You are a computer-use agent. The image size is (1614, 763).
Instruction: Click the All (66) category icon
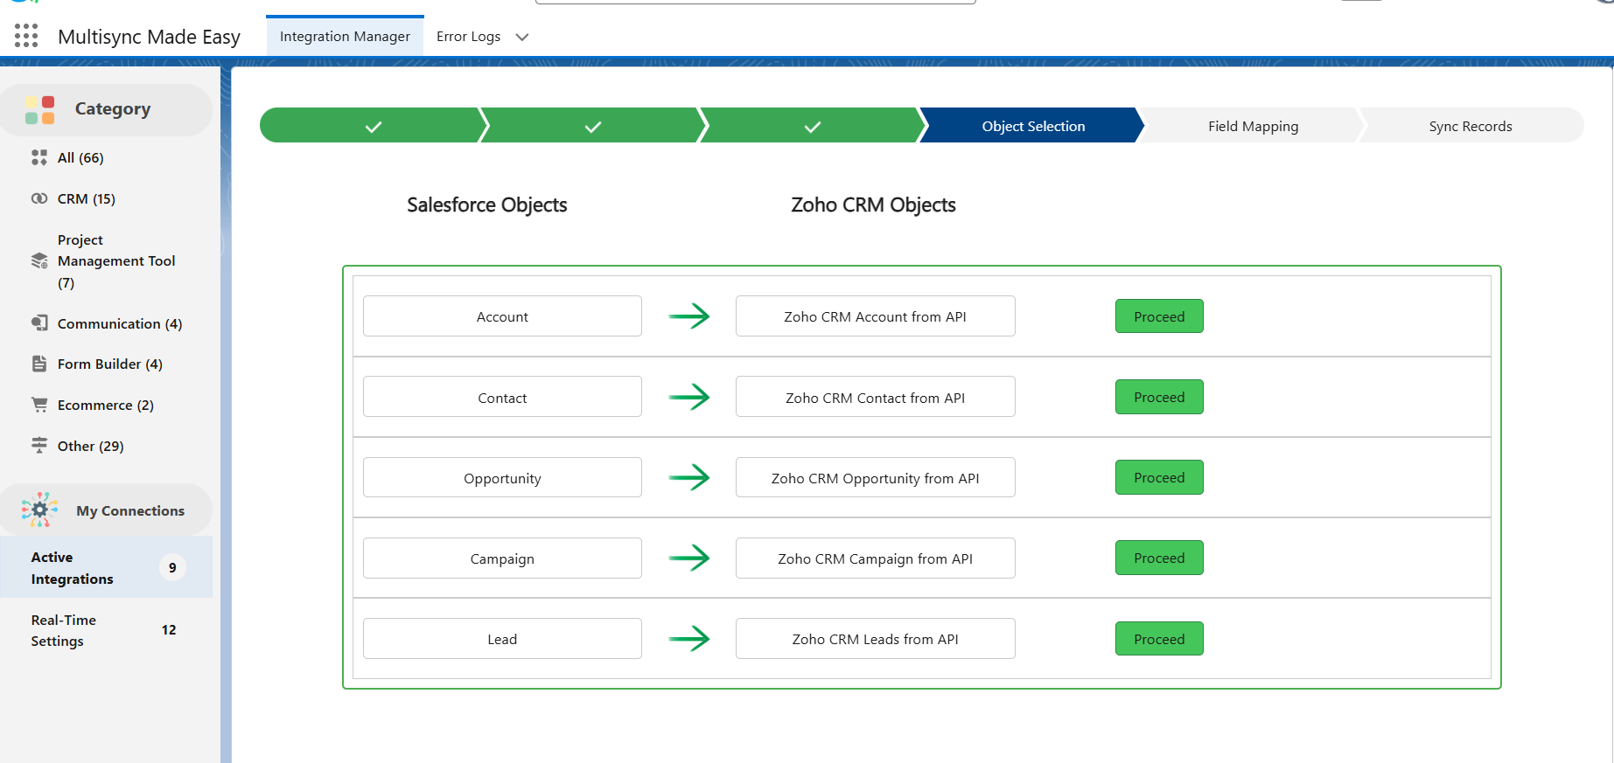[x=39, y=157]
